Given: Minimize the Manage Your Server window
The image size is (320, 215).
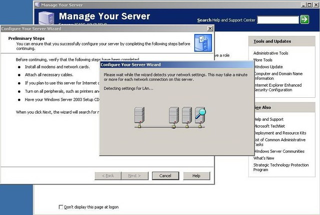Looking at the screenshot, I should point(303,5).
